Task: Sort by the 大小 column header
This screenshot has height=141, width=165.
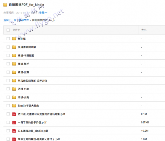Action: tap(144, 30)
